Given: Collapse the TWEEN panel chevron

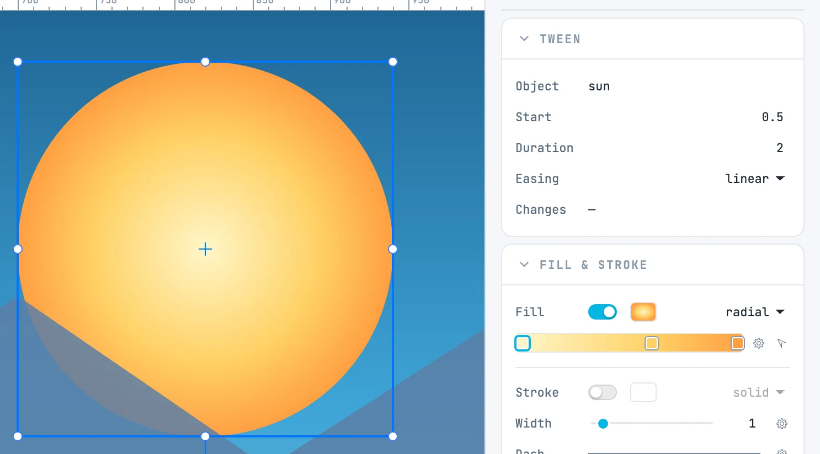Looking at the screenshot, I should click(524, 39).
